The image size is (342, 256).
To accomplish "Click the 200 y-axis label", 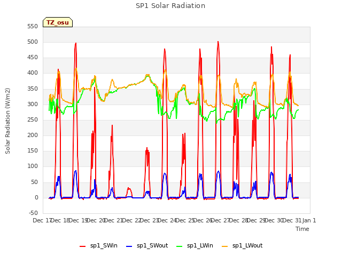I will [x=33, y=135].
